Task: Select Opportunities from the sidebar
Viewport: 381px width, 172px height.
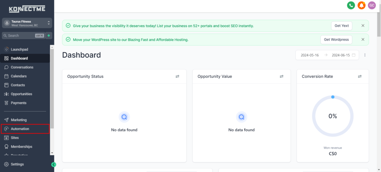Action: (21, 94)
